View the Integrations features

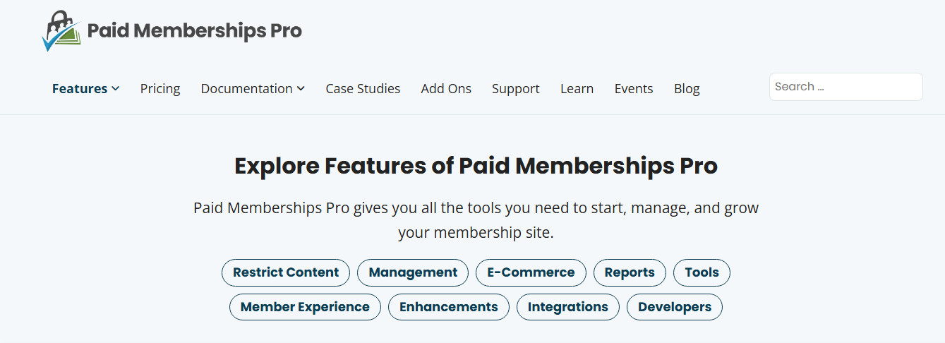(568, 307)
